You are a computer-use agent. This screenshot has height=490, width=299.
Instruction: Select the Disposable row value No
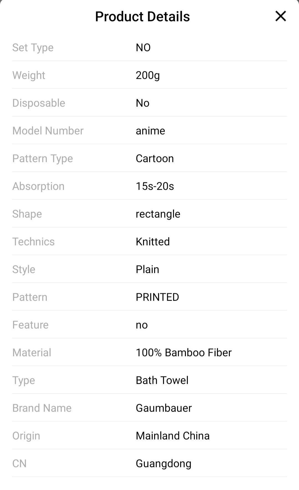tap(143, 103)
